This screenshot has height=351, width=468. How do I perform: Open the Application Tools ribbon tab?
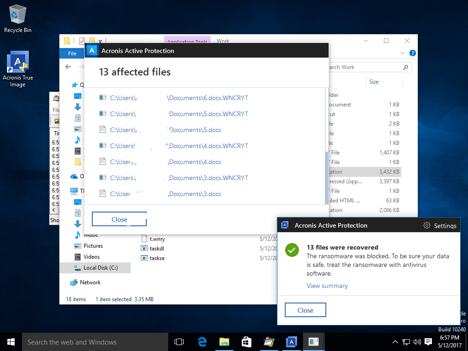[187, 41]
